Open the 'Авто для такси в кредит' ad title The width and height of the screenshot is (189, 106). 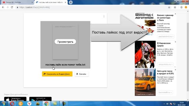(165, 72)
